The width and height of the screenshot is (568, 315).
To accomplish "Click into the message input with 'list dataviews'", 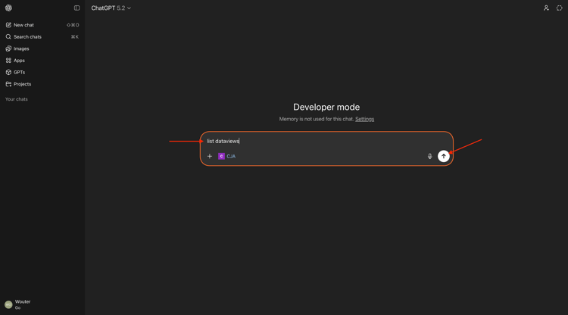I will point(326,141).
